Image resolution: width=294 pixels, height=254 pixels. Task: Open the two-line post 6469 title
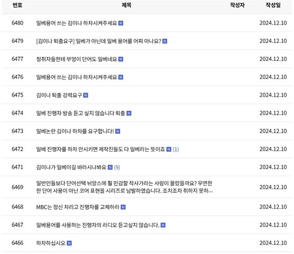click(x=124, y=187)
